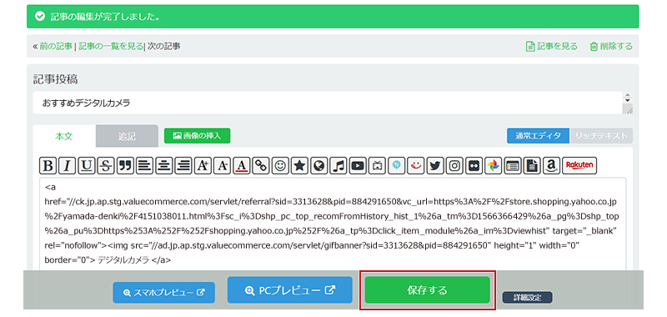Align text right in the editor toolbar

183,166
